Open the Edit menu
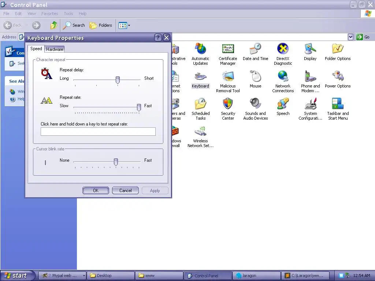 (x=18, y=14)
